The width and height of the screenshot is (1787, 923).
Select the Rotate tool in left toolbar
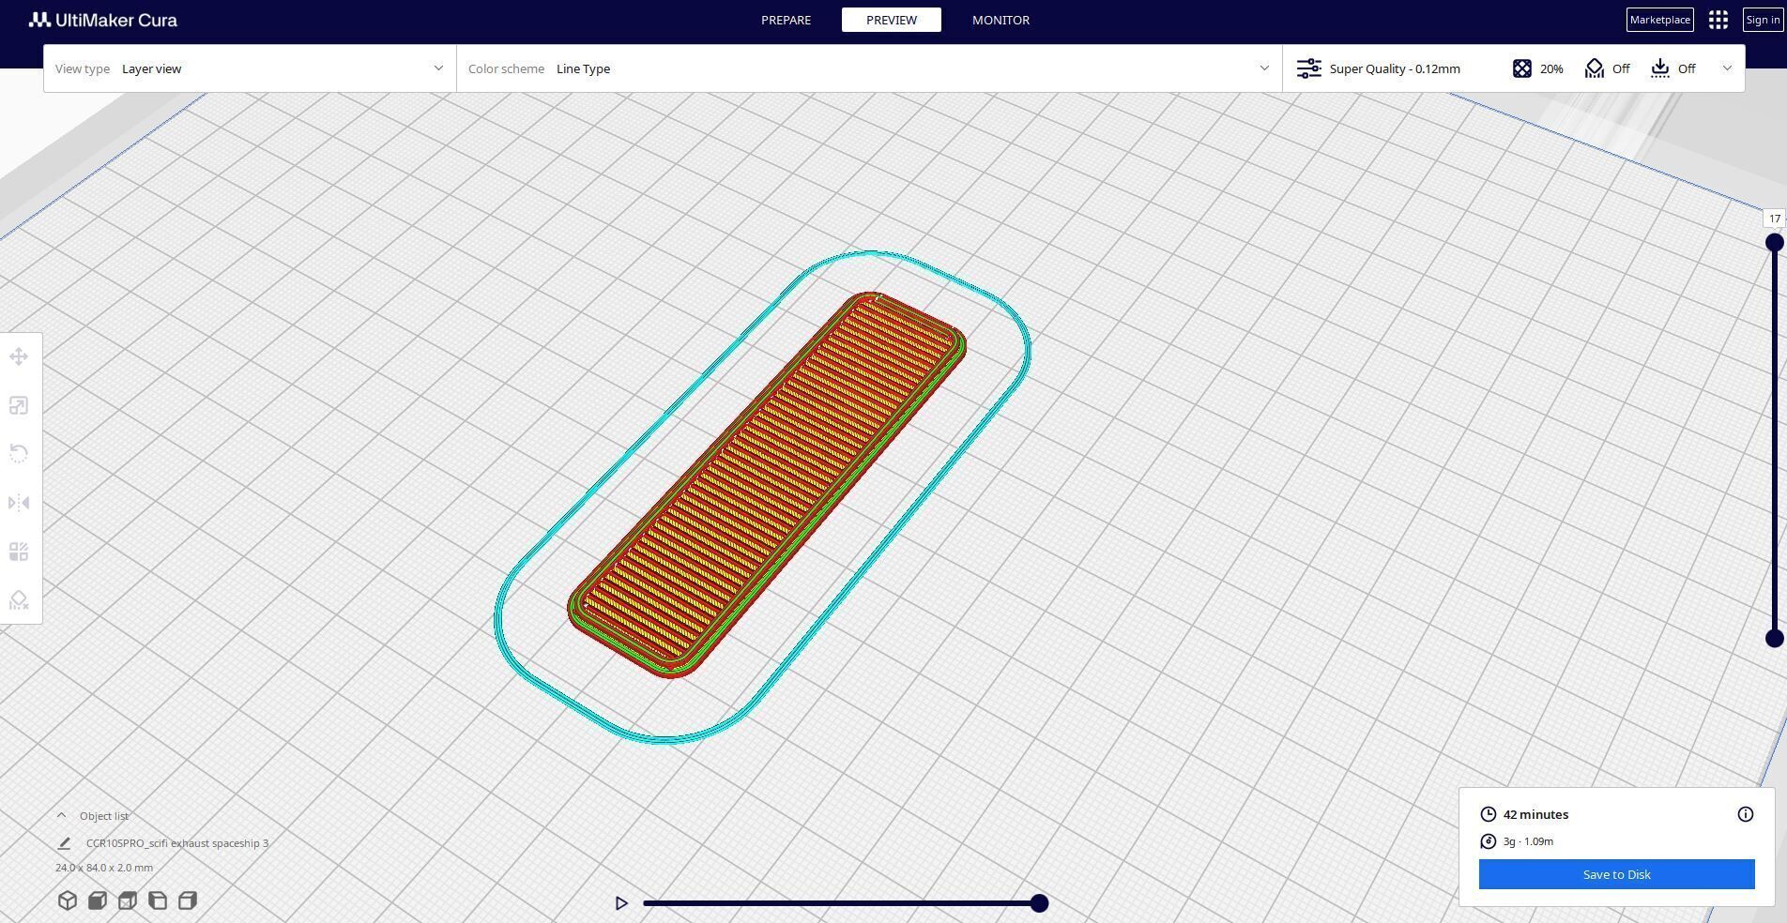[x=19, y=454]
